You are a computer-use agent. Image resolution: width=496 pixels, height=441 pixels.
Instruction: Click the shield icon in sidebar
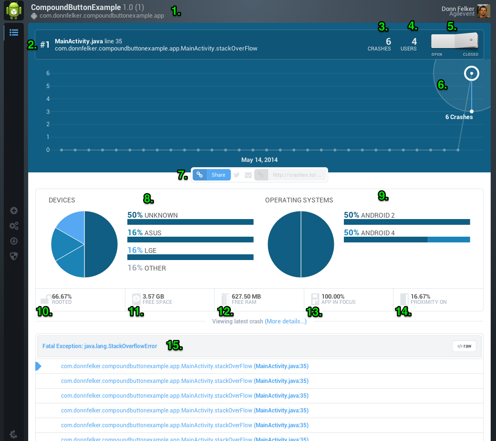[14, 256]
